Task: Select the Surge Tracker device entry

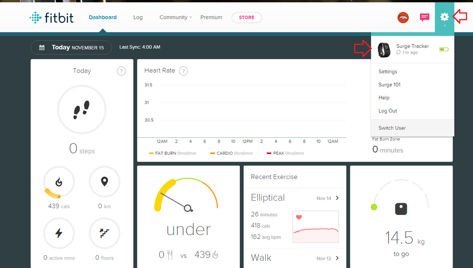Action: click(412, 49)
